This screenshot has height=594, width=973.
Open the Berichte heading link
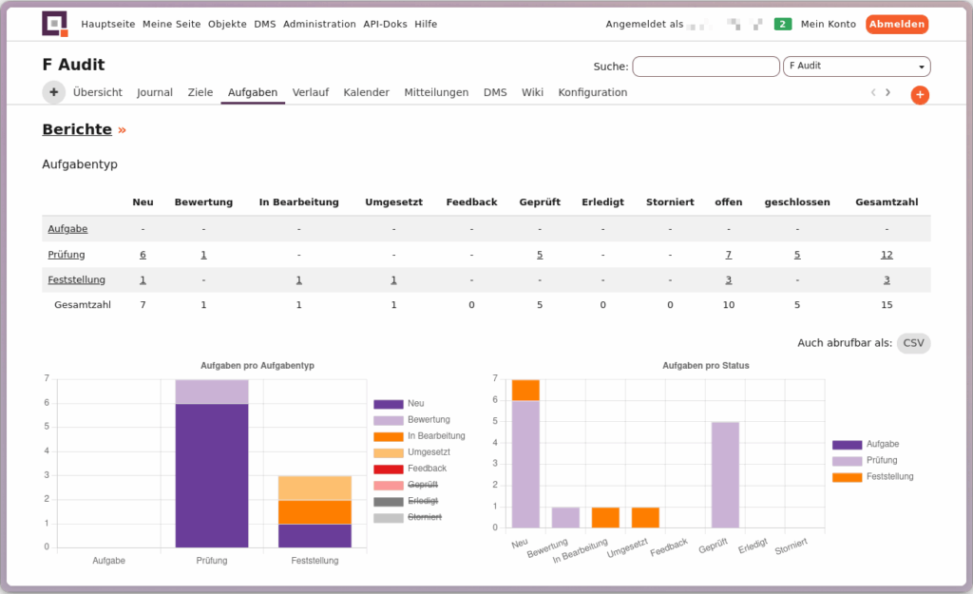pyautogui.click(x=77, y=129)
